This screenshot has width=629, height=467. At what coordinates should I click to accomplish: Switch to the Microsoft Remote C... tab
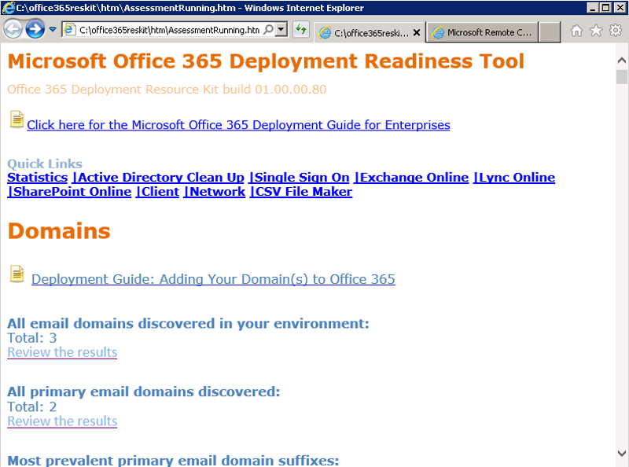click(482, 33)
